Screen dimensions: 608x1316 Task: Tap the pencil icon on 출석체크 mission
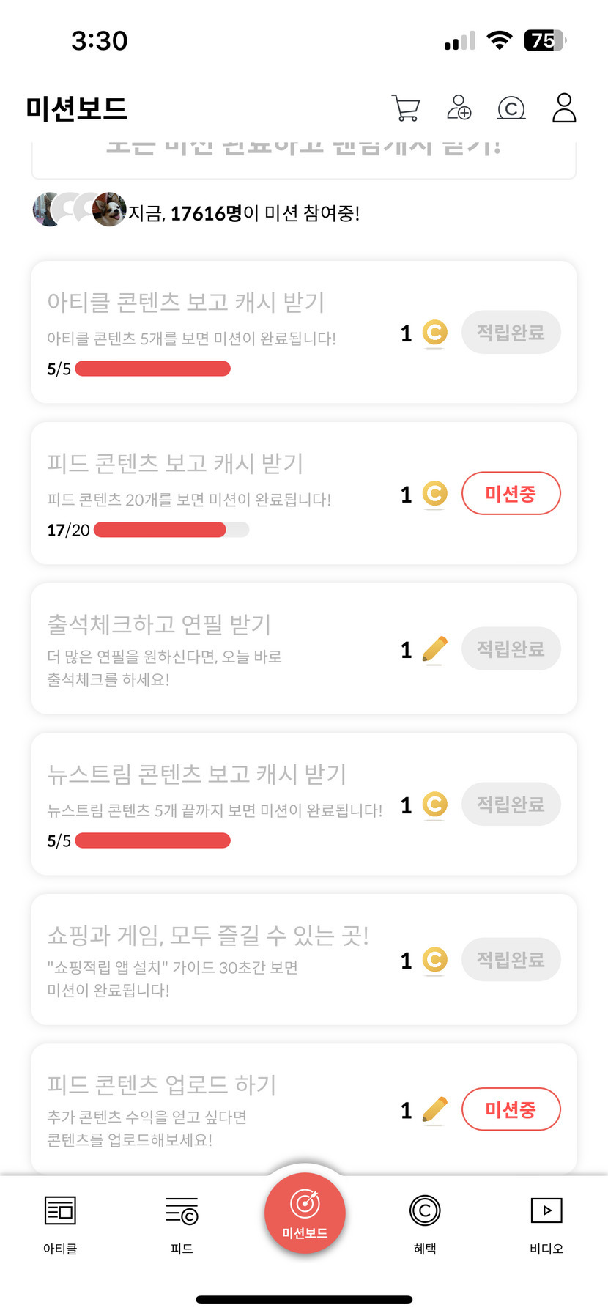435,649
